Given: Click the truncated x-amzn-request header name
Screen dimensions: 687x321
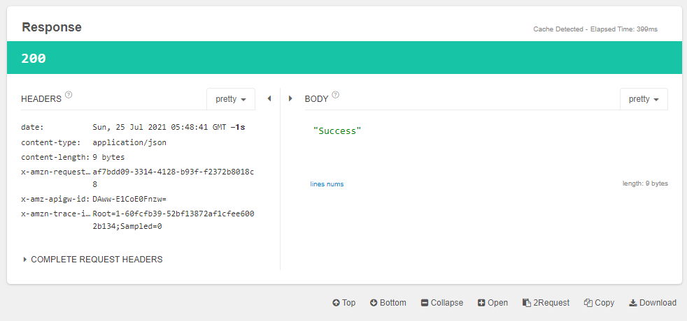Looking at the screenshot, I should (x=55, y=172).
